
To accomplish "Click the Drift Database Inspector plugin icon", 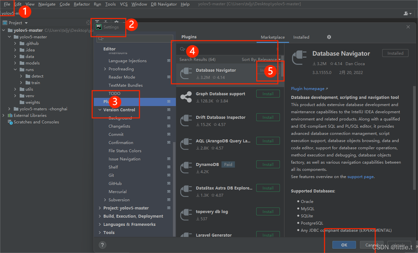I will 186,120.
